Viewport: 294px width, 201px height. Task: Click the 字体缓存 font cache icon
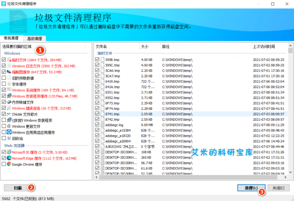pyautogui.click(x=9, y=84)
